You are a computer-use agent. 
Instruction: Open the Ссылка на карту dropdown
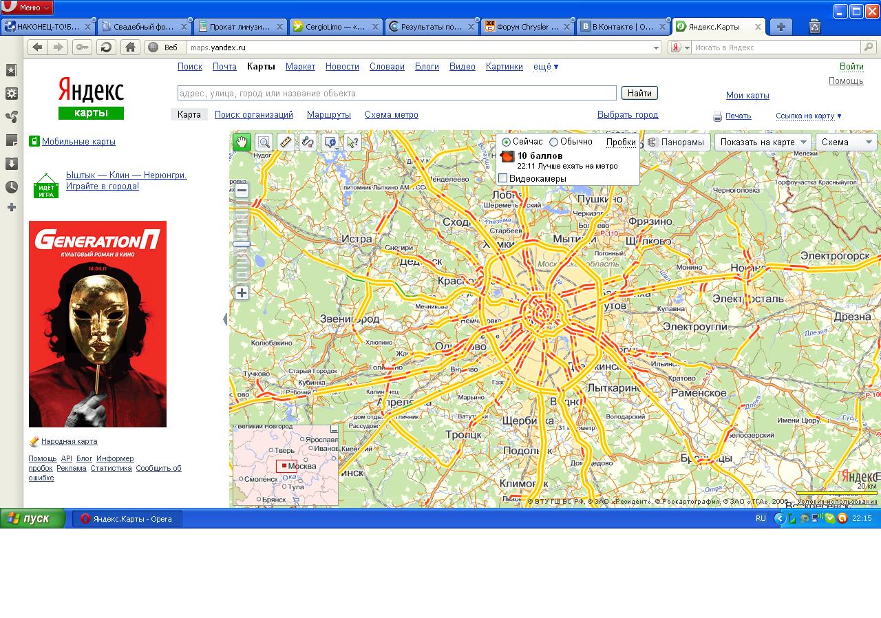point(808,116)
